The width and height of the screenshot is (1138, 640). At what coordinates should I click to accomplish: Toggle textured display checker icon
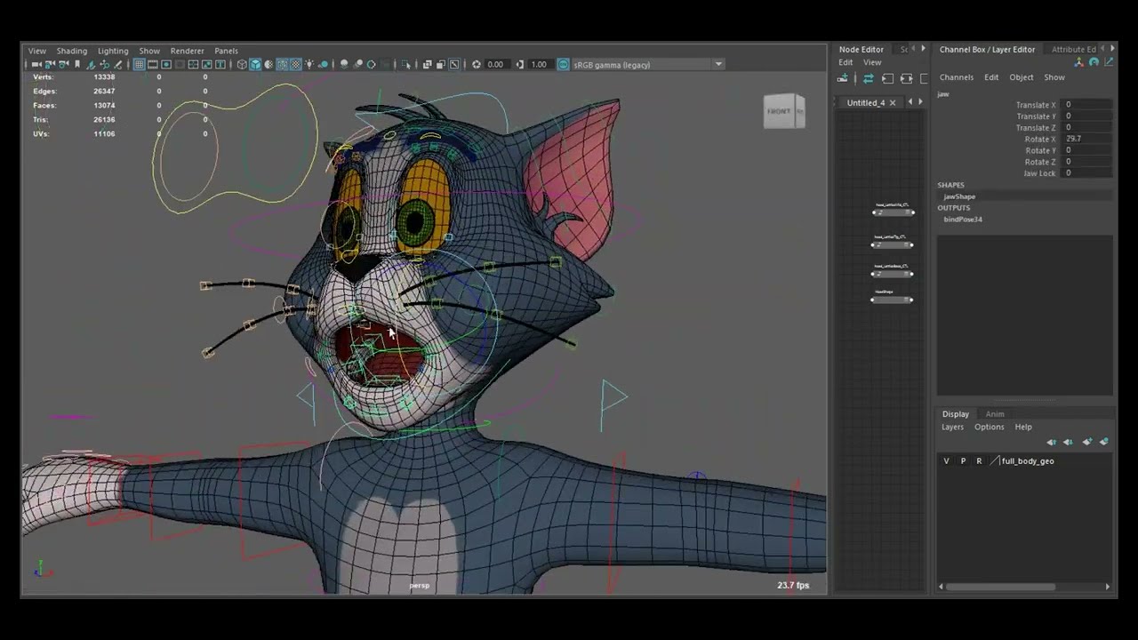click(295, 65)
